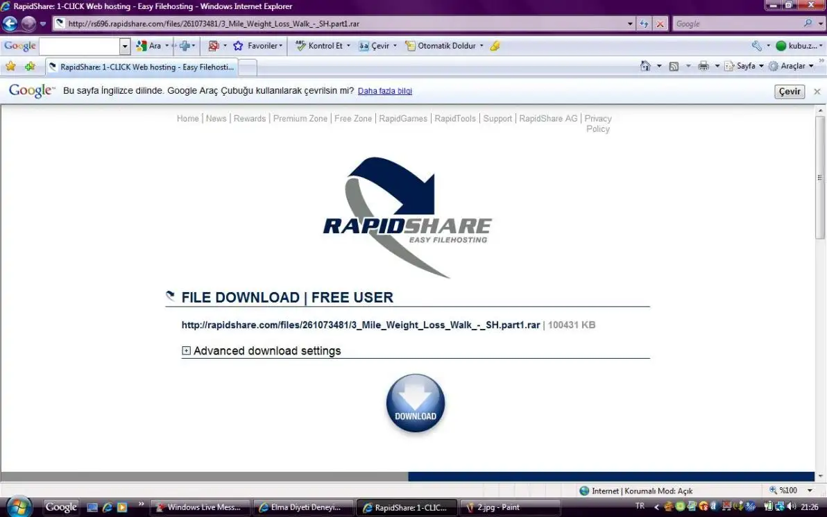The image size is (827, 517).
Task: Open the Print button dropdown arrow
Action: (x=717, y=66)
